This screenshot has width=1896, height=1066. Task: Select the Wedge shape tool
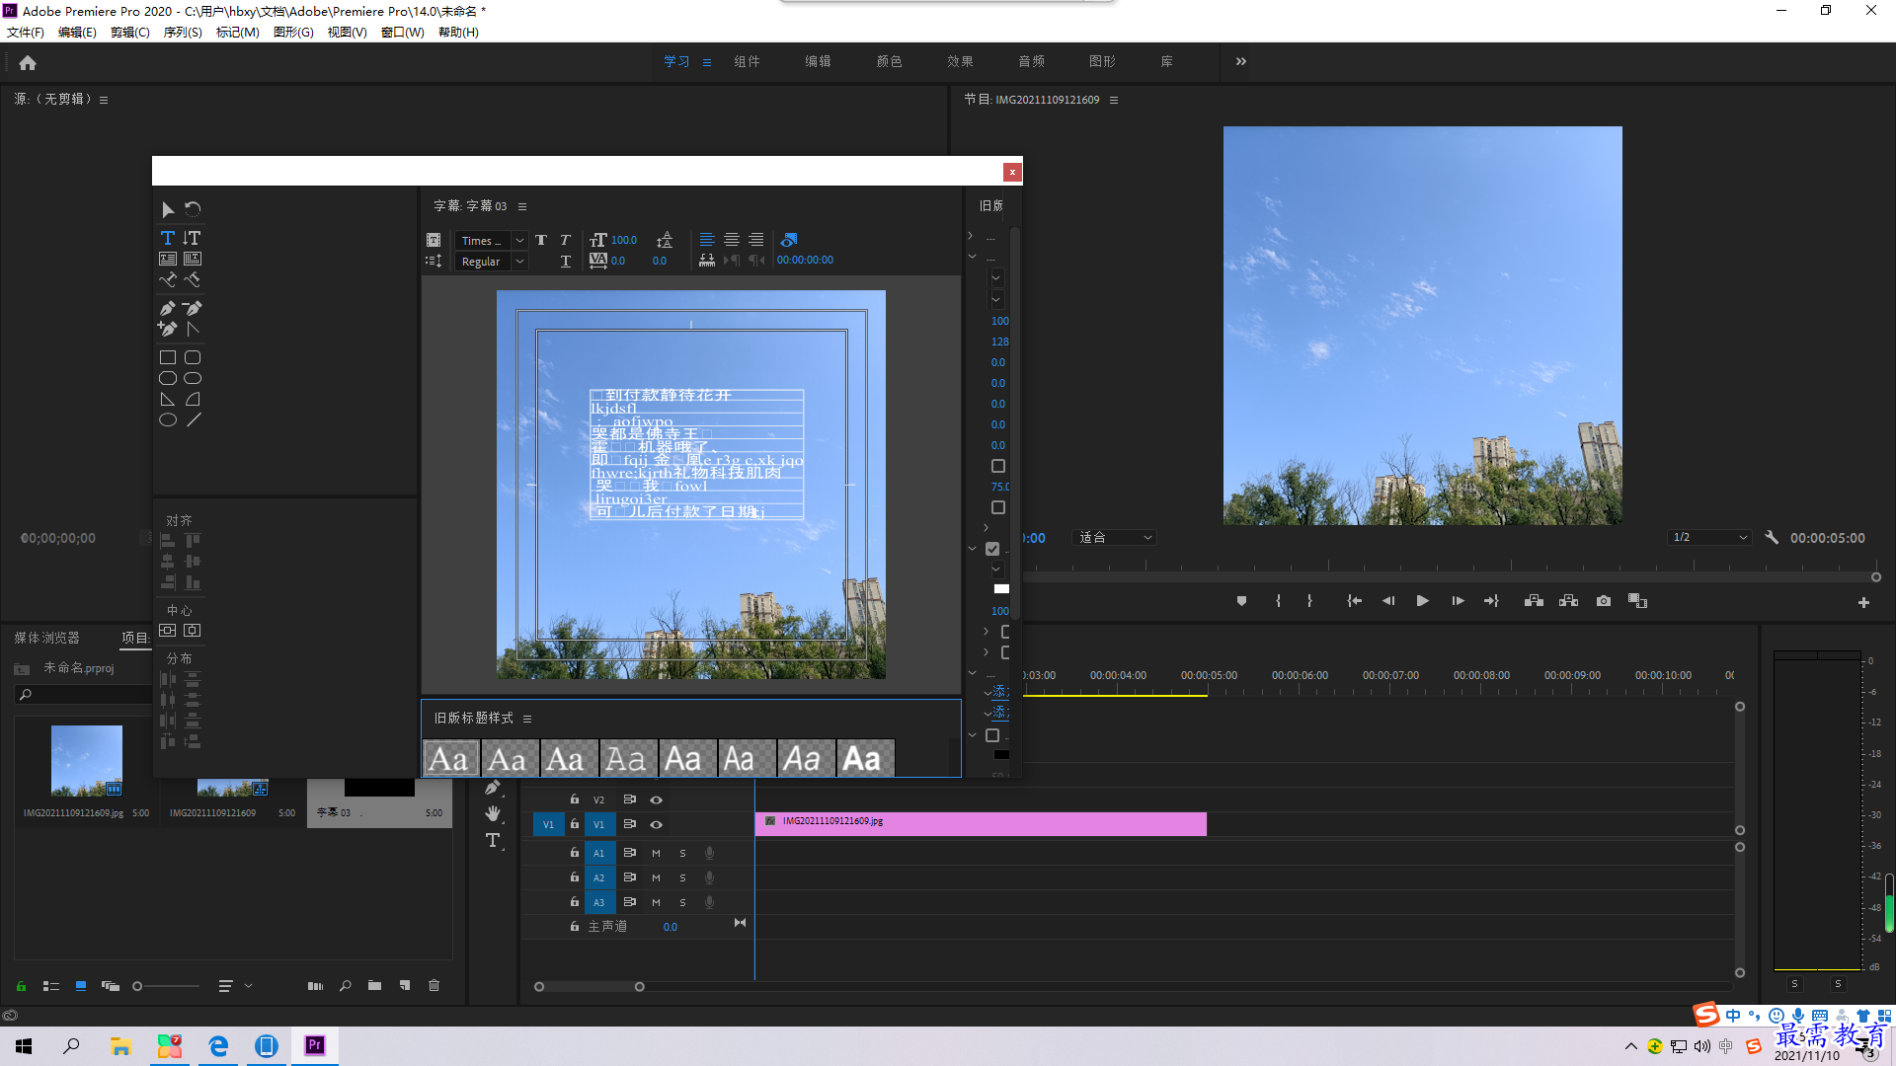(x=168, y=400)
